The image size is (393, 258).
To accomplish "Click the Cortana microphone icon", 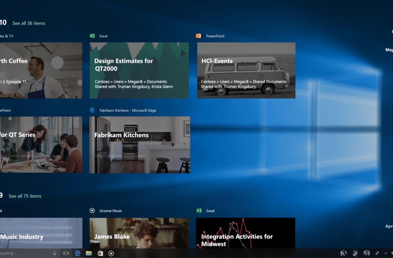I will pyautogui.click(x=54, y=253).
